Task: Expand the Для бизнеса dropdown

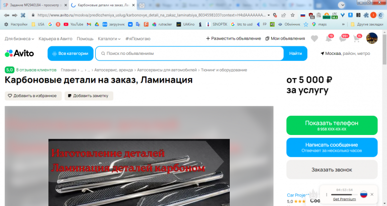Action: coord(19,39)
